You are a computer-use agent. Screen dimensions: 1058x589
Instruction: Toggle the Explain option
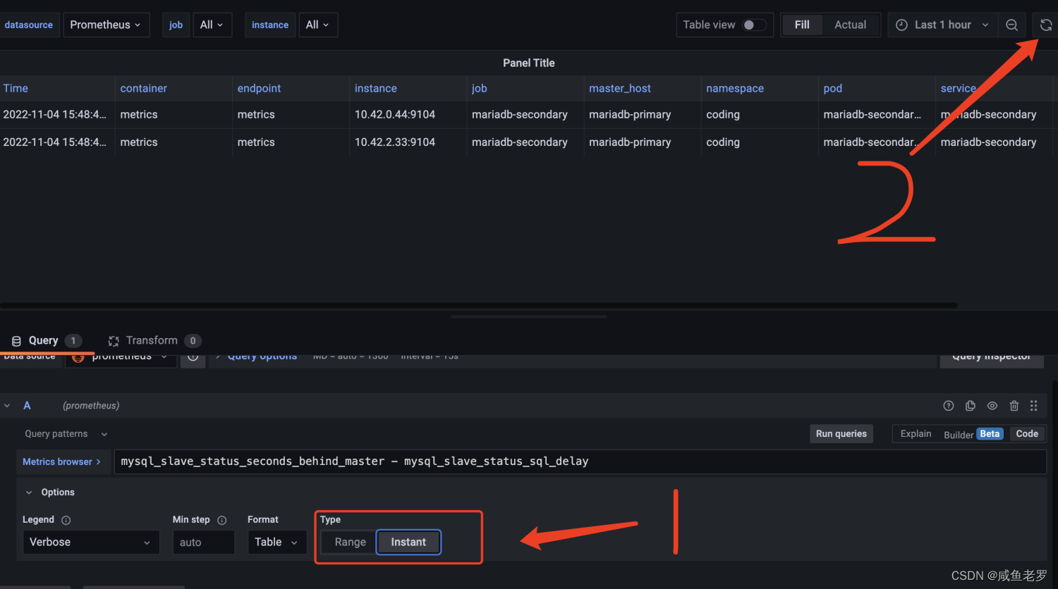(916, 434)
